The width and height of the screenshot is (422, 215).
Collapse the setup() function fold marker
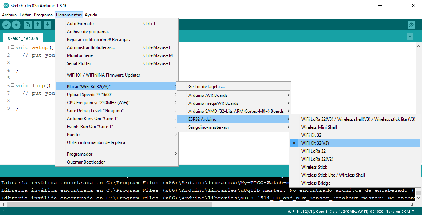[x=12, y=47]
